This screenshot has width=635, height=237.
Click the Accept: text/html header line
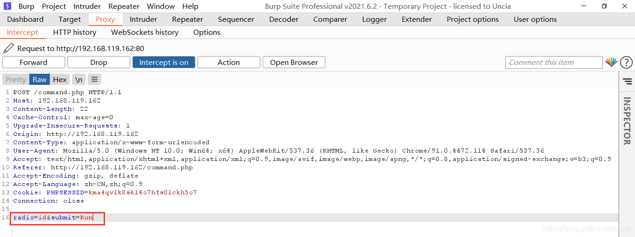[x=312, y=159]
